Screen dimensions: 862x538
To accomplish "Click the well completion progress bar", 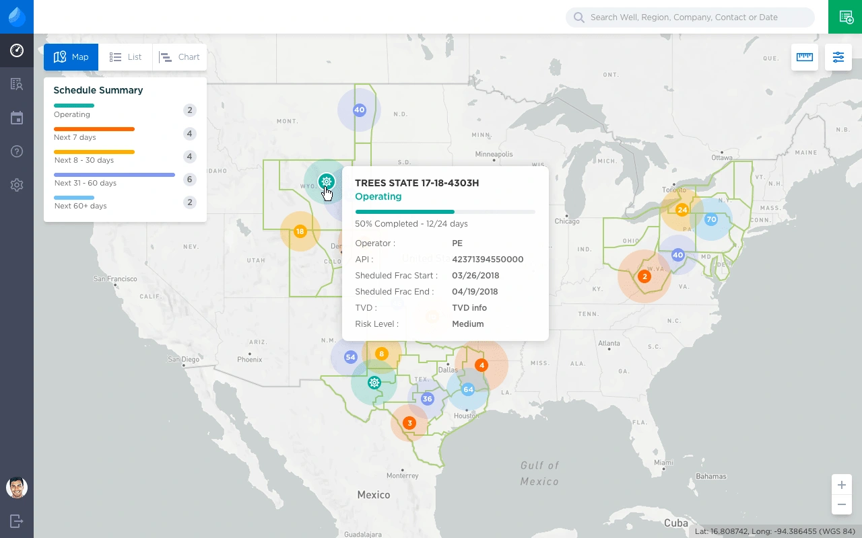I will pos(445,212).
